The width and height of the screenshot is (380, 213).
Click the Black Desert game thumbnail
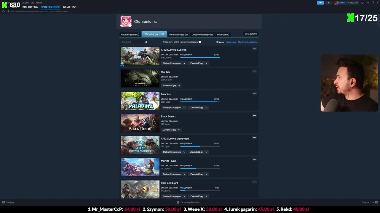(x=140, y=123)
